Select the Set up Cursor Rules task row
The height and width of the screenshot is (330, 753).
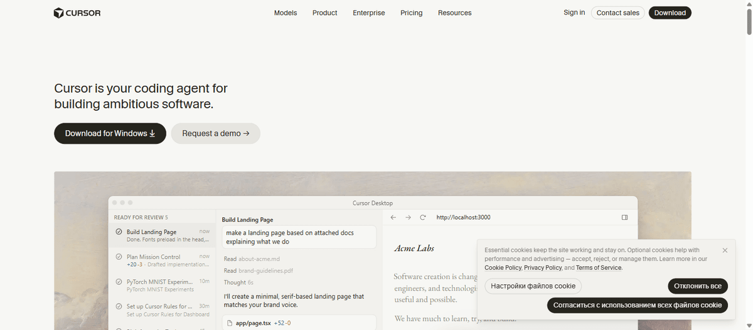click(x=163, y=310)
